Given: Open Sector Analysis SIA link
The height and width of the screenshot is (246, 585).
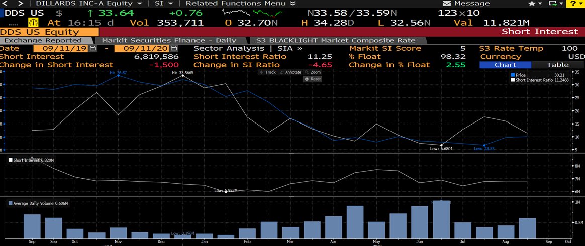Looking at the screenshot, I should [248, 49].
